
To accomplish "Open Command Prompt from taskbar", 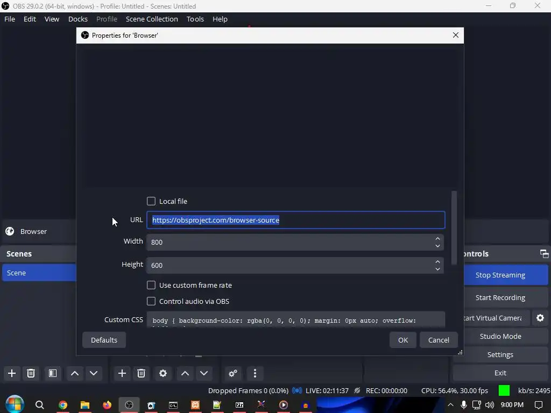I will coord(173,405).
